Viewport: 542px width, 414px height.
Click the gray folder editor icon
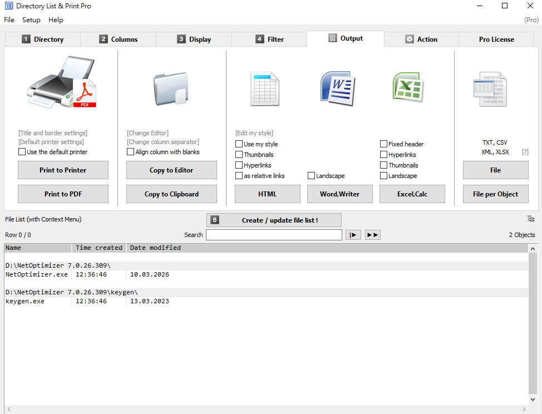click(x=171, y=88)
